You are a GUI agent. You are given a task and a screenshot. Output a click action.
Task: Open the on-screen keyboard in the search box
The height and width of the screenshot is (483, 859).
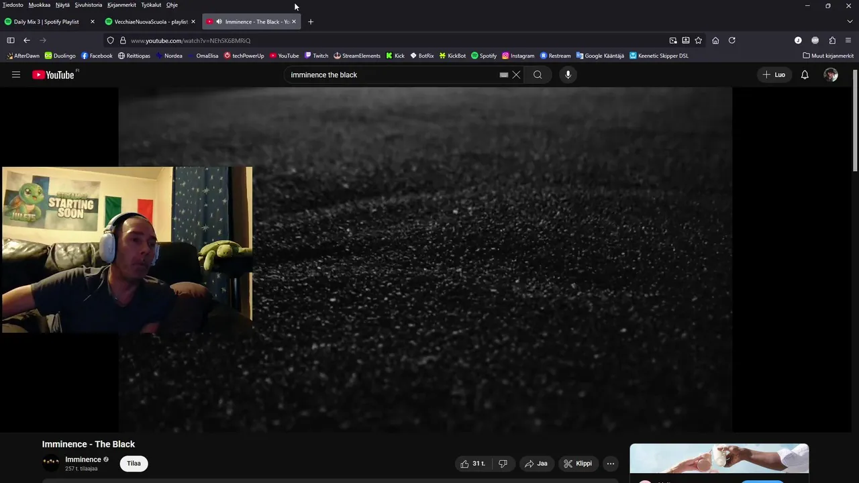click(x=504, y=75)
